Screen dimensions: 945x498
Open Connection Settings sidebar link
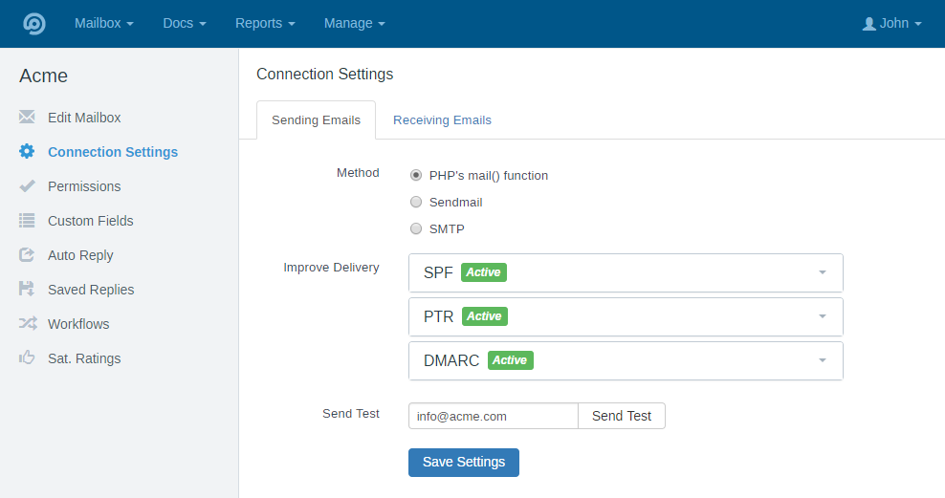[x=113, y=152]
